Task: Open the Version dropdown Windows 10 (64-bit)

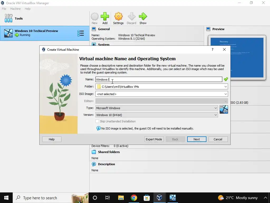Action: coord(157,115)
